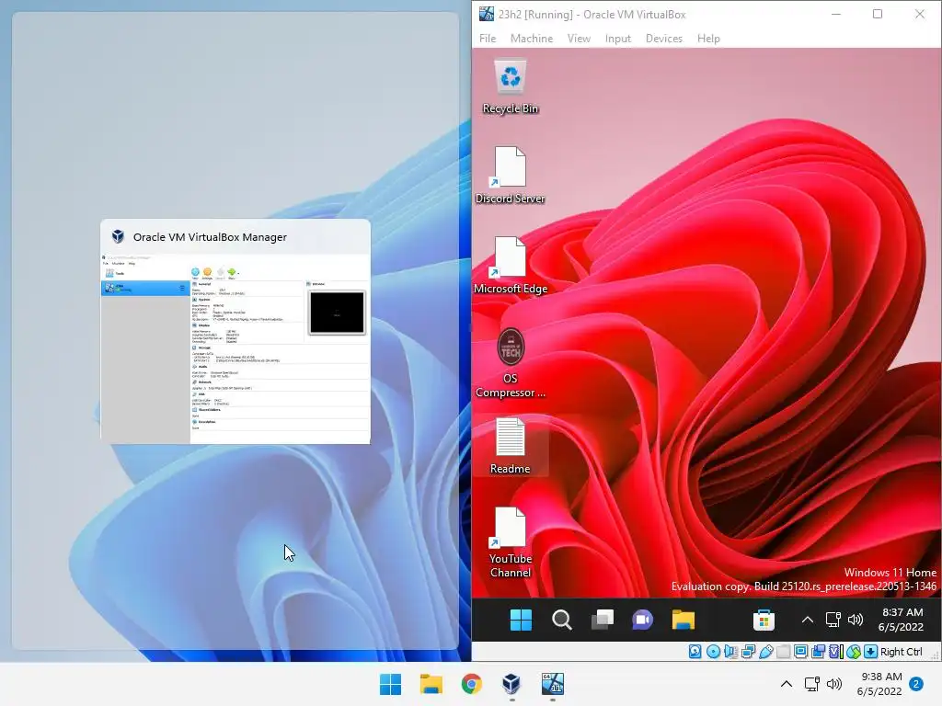Open the View menu in VM window

click(579, 39)
